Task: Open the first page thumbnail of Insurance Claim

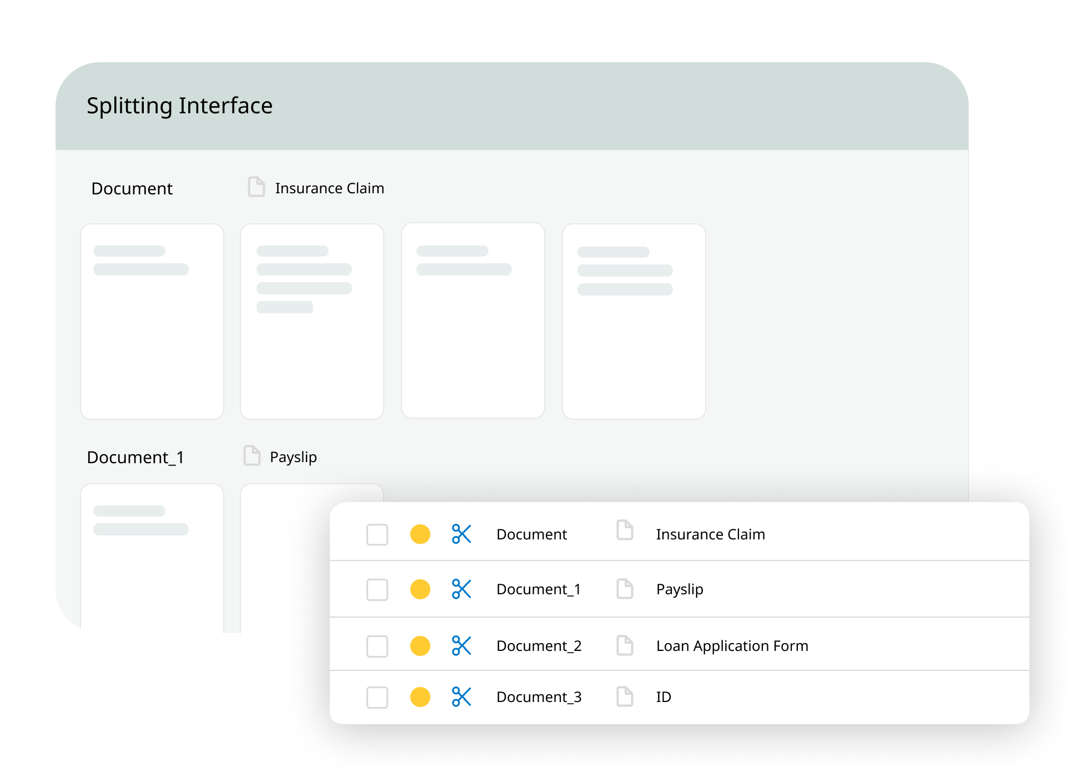Action: point(152,321)
